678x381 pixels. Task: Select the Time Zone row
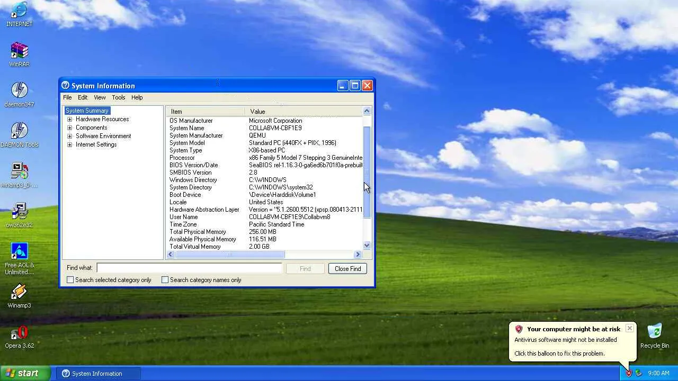coord(265,224)
